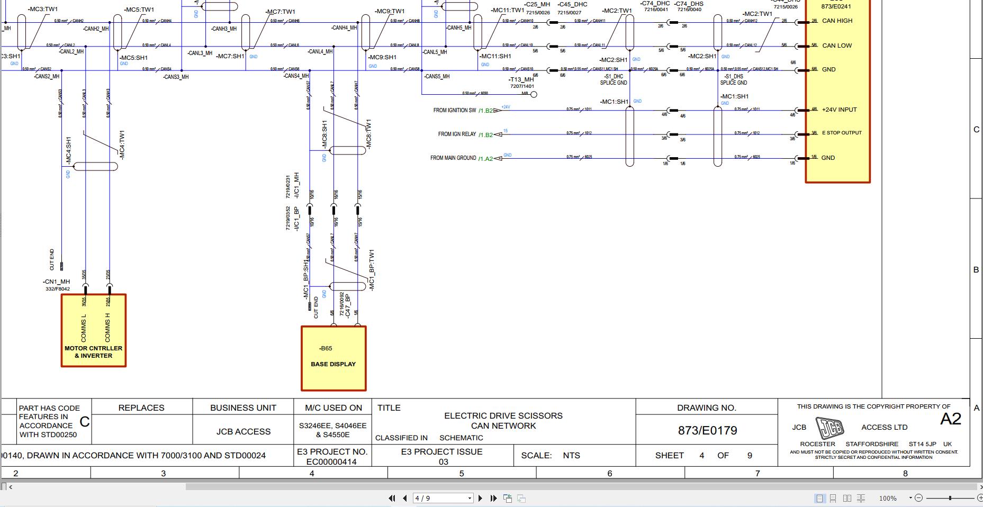Screen dimensions: 983x507
Task: Select continuous page view mode
Action: 833,498
